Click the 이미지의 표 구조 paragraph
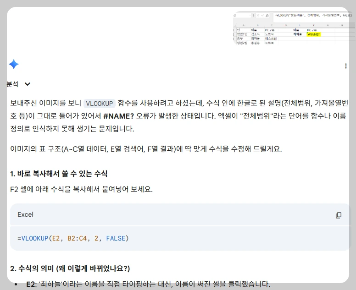The image size is (356, 290). [x=146, y=149]
